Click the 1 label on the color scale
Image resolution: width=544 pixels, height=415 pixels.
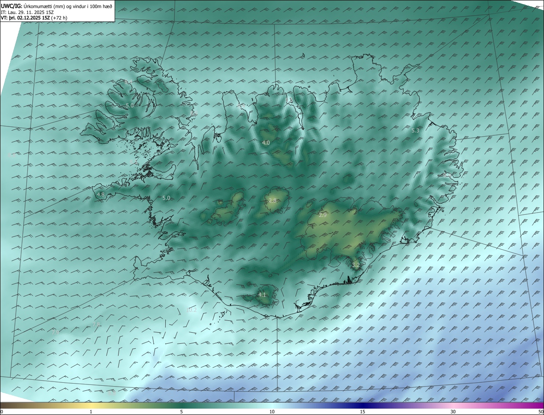91,412
